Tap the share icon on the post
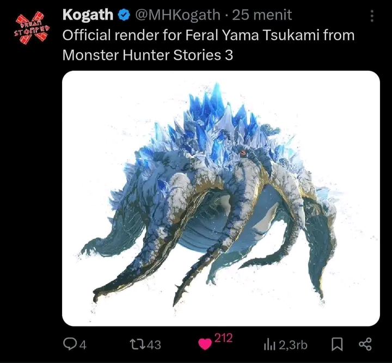 365,344
